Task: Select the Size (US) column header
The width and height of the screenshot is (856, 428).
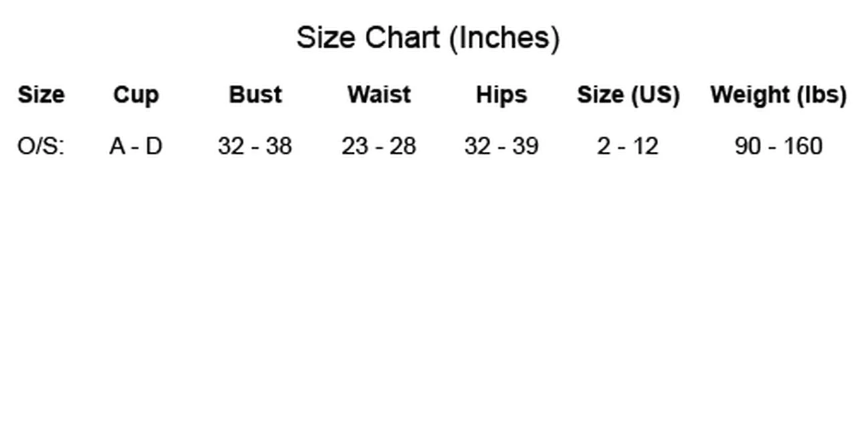Action: click(628, 95)
